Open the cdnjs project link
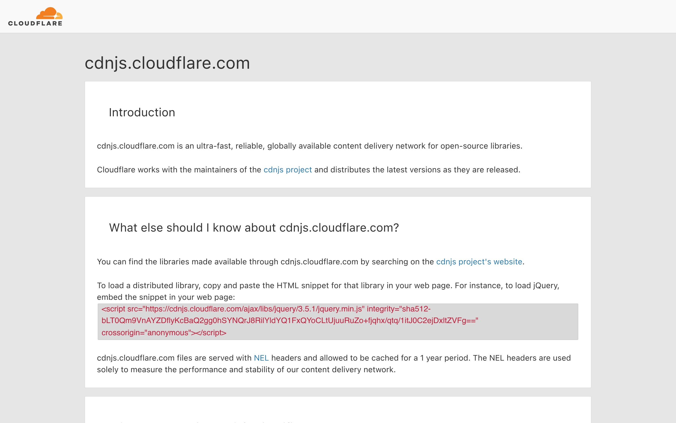Viewport: 676px width, 423px height. click(x=288, y=169)
